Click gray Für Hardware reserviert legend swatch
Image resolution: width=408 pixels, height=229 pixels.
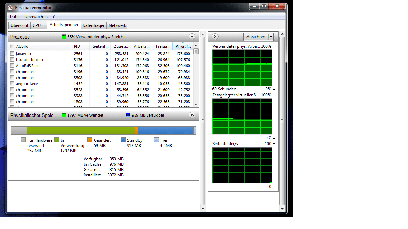[x=23, y=140]
